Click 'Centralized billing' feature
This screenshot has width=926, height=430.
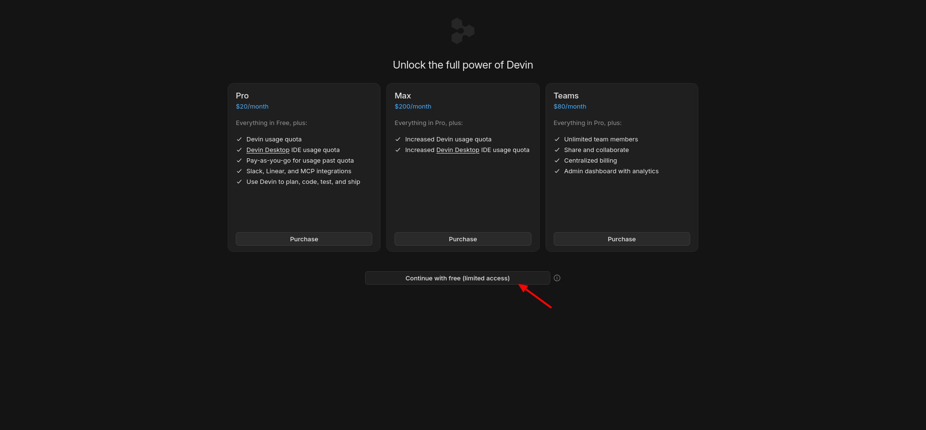pyautogui.click(x=590, y=161)
